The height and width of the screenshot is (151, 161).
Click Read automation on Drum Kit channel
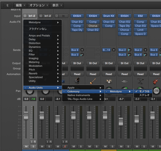pos(109,74)
